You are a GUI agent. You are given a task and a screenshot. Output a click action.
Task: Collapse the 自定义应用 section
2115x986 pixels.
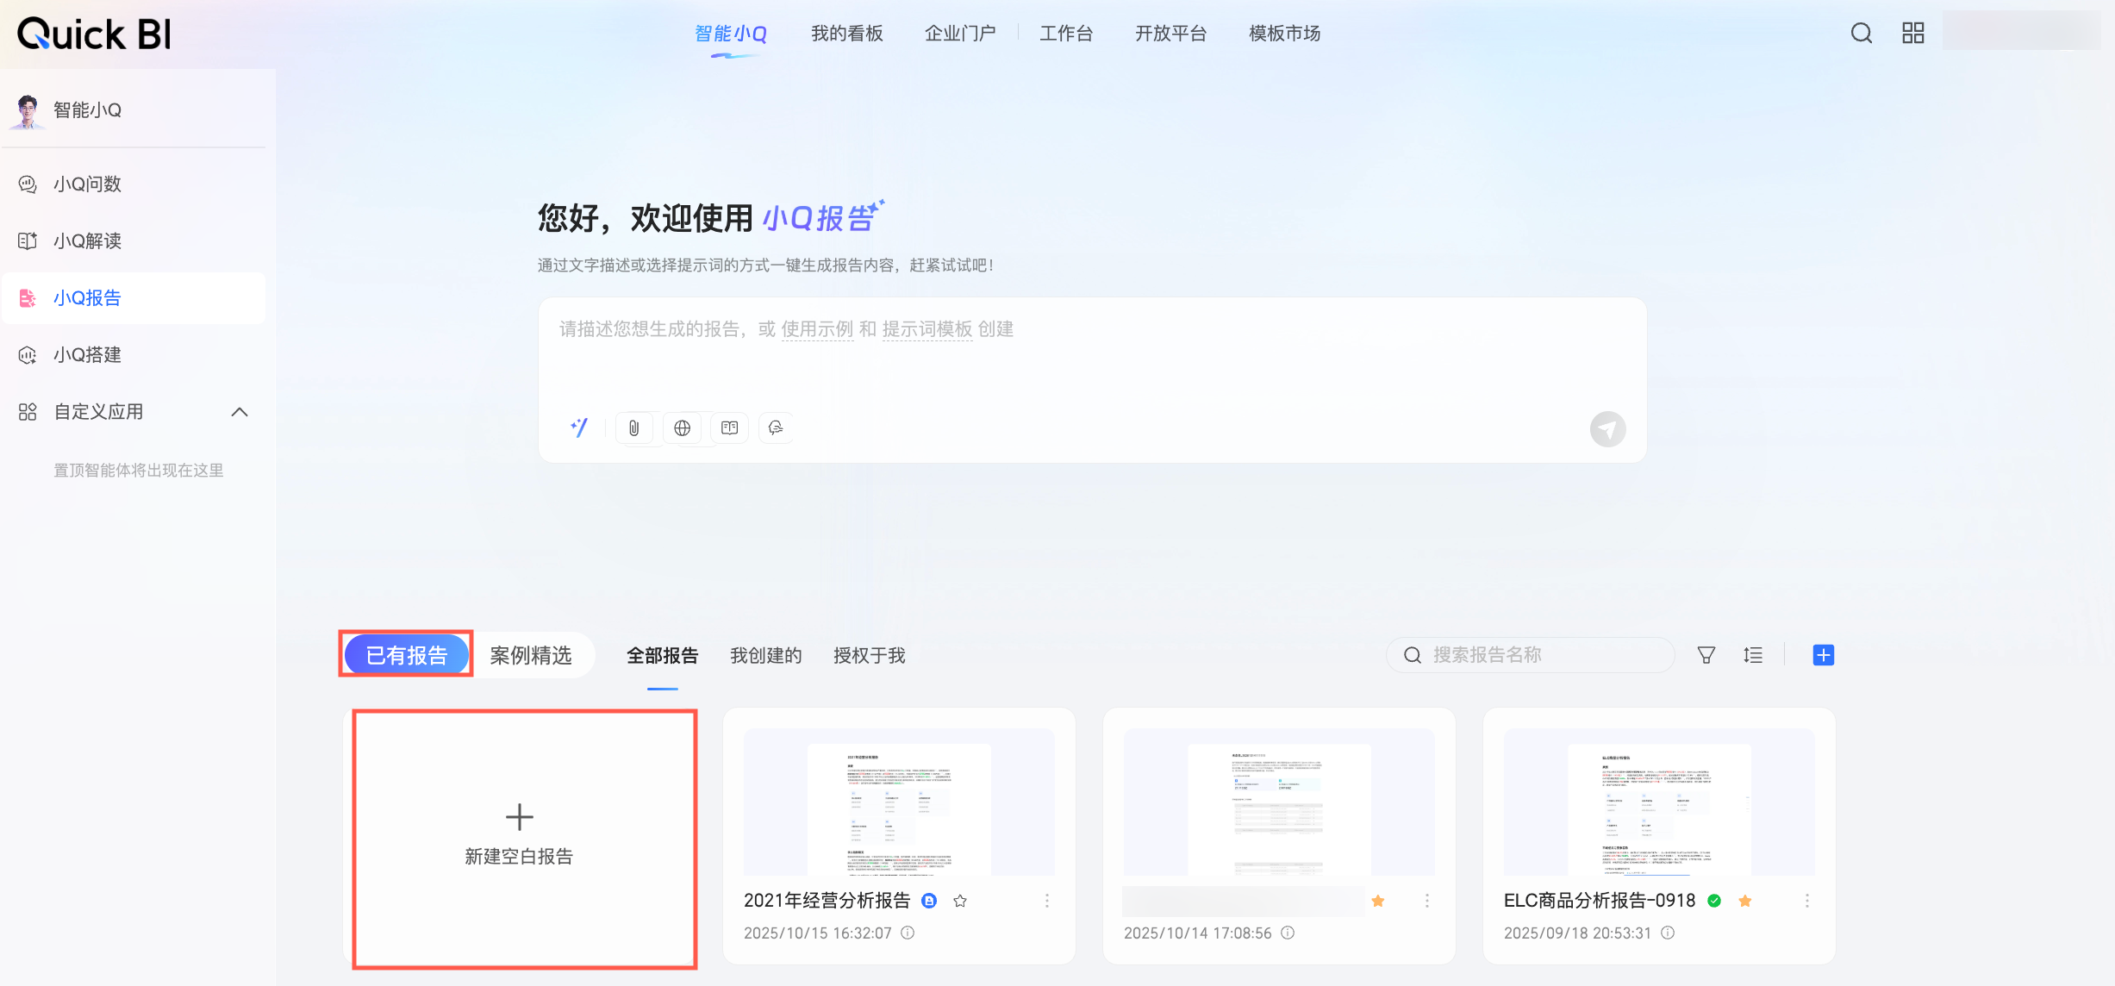point(240,412)
